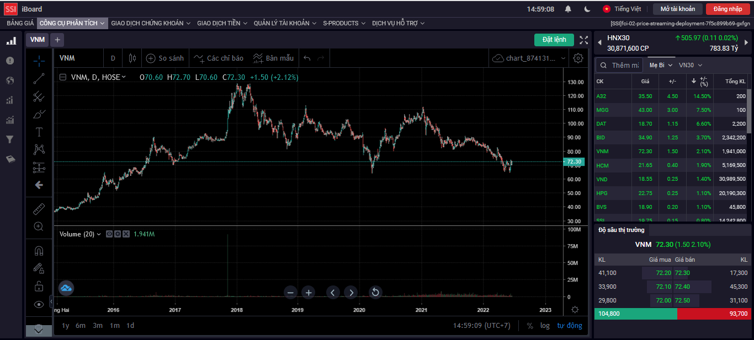This screenshot has width=754, height=340.
Task: Open 'Các chỉ báo' indicators
Action: pos(219,58)
